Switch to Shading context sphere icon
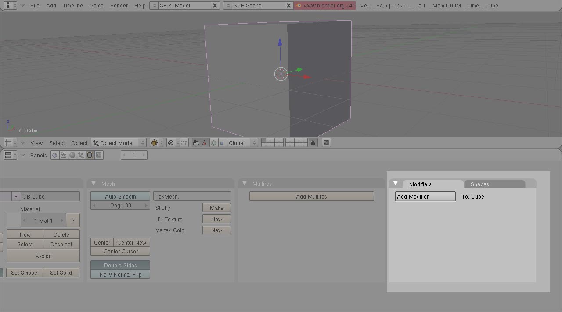 tap(72, 155)
